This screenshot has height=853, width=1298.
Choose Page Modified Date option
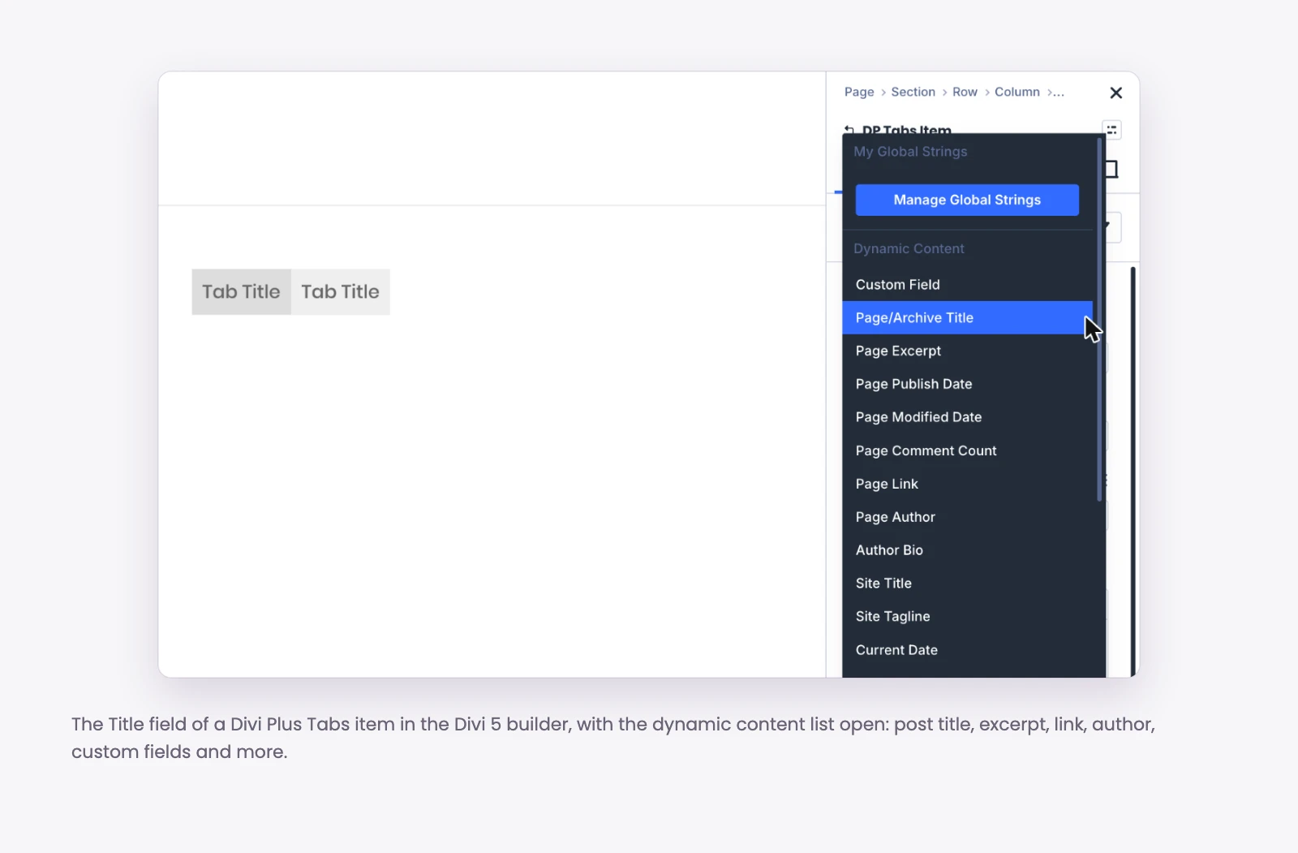[x=968, y=417]
